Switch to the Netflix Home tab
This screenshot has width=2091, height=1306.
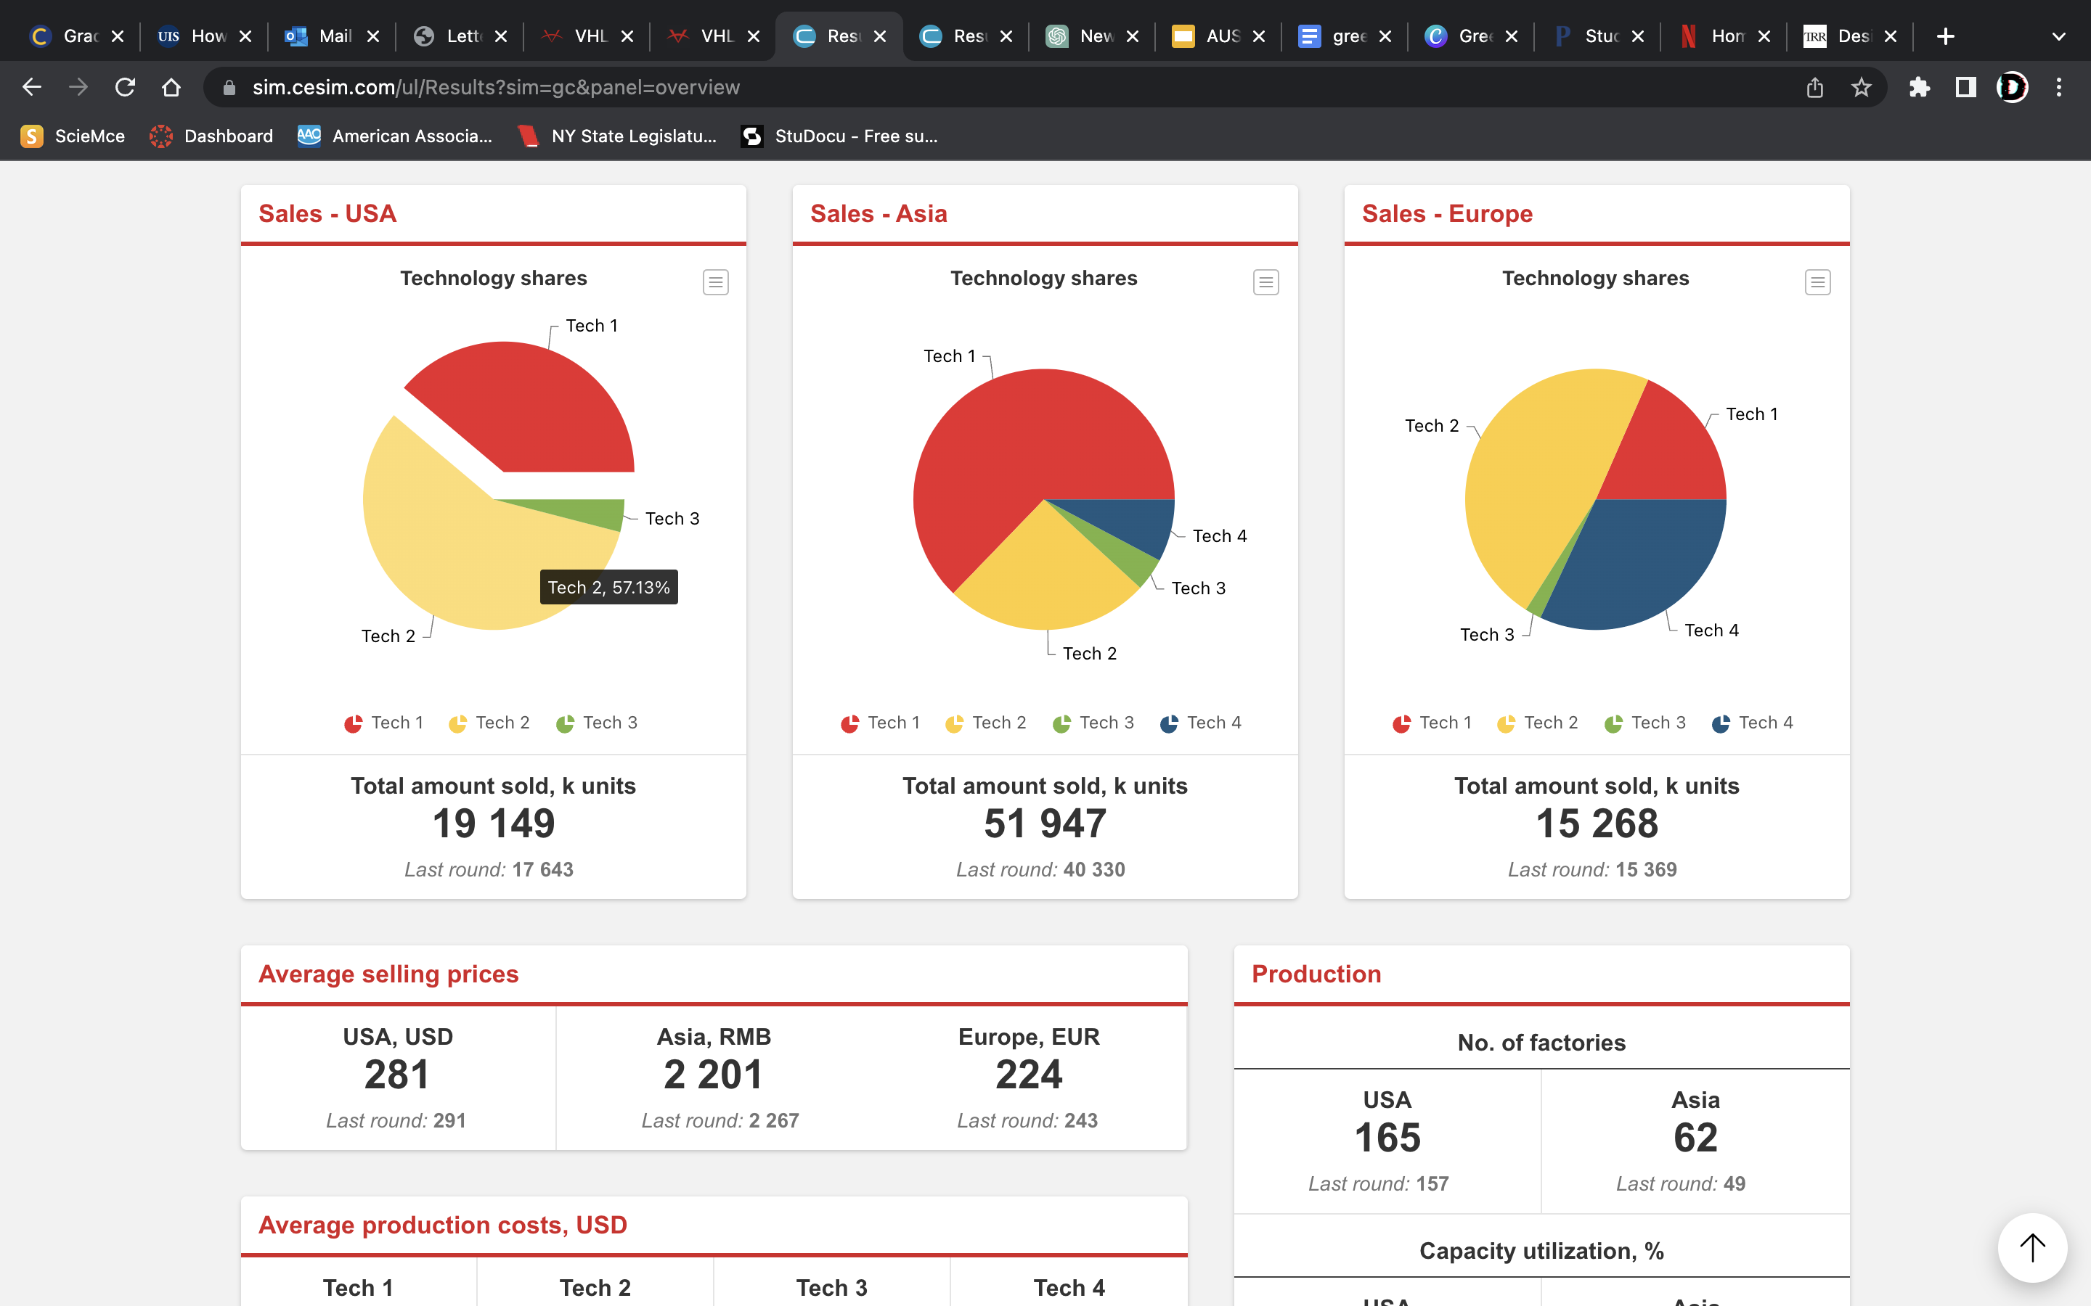point(1724,36)
